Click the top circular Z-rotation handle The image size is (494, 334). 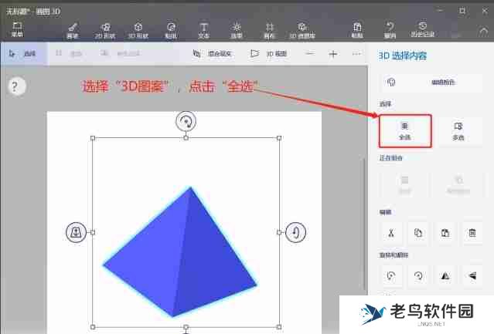186,121
